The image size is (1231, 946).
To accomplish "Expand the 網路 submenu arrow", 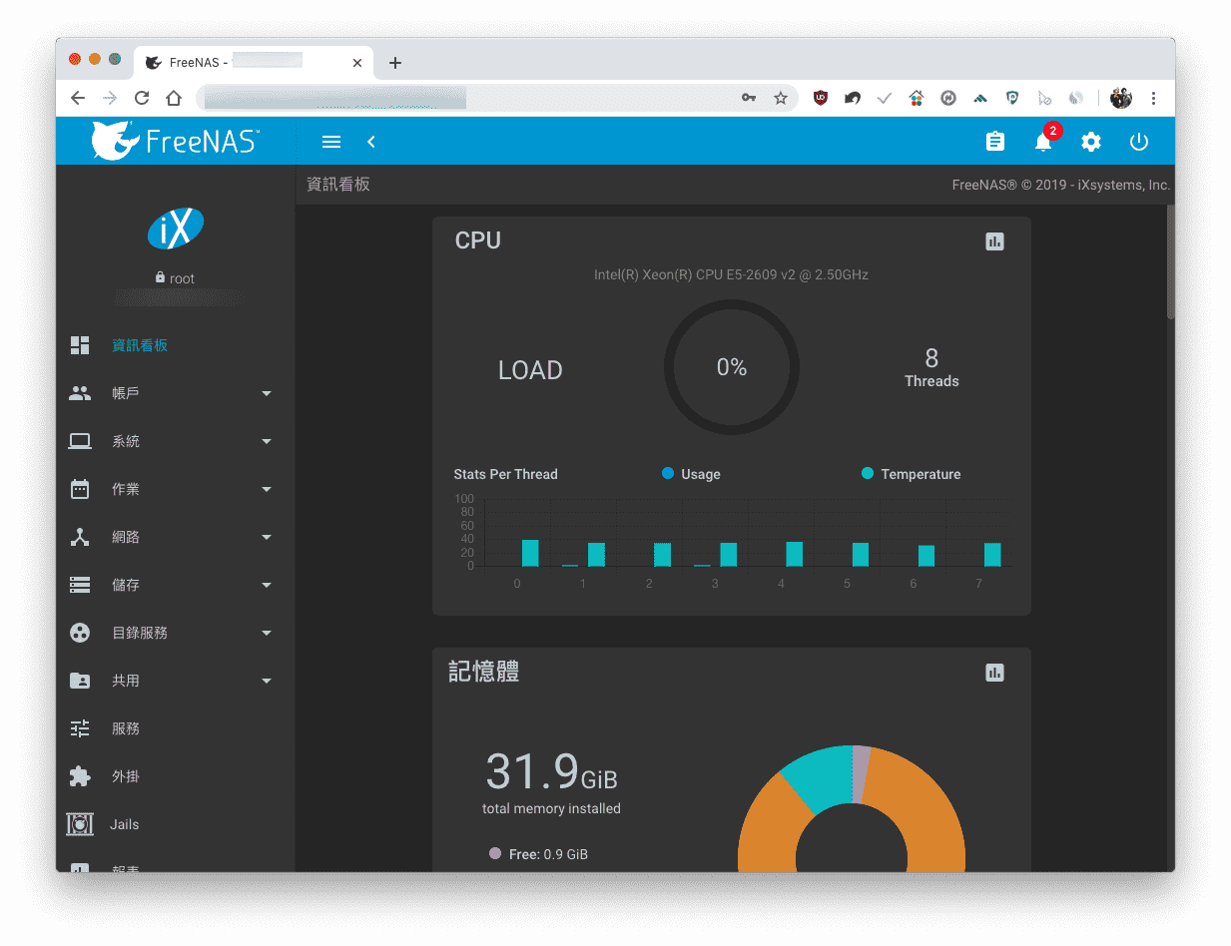I will pyautogui.click(x=267, y=537).
